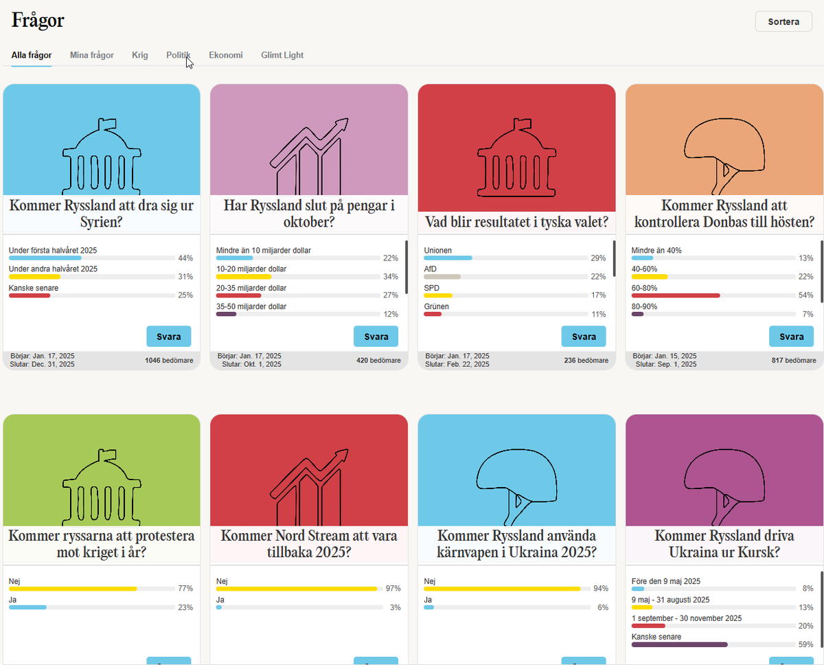Click Svara on the tyska valet card
The height and width of the screenshot is (665, 824).
pyautogui.click(x=584, y=337)
